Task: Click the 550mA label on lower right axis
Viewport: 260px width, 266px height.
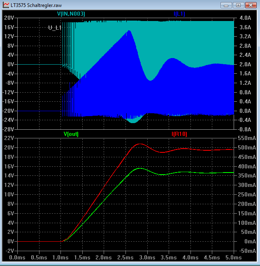Action: coord(247,138)
